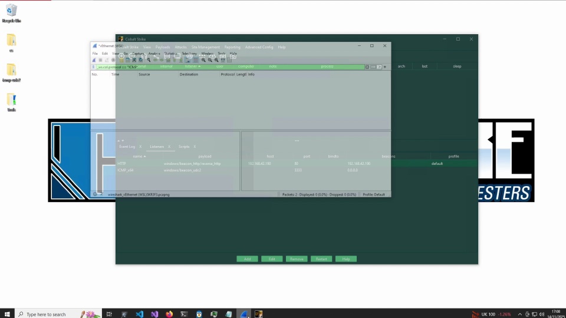Close the Wireshark capture file
566x318 pixels.
click(134, 60)
